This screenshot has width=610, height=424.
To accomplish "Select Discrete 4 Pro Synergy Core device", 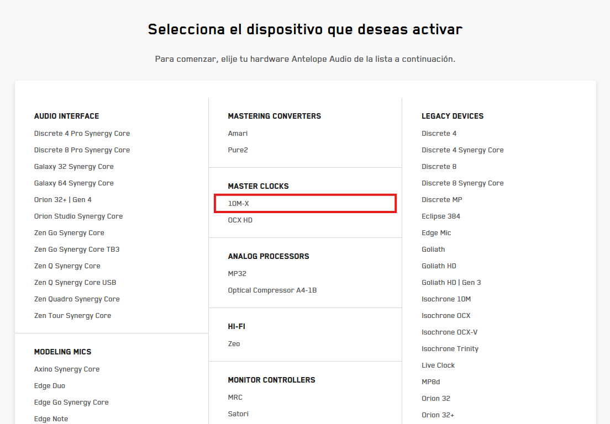I will click(82, 133).
